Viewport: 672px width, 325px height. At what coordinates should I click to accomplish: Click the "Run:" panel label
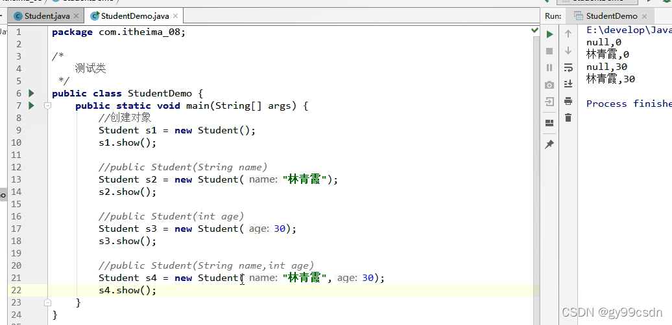(553, 16)
